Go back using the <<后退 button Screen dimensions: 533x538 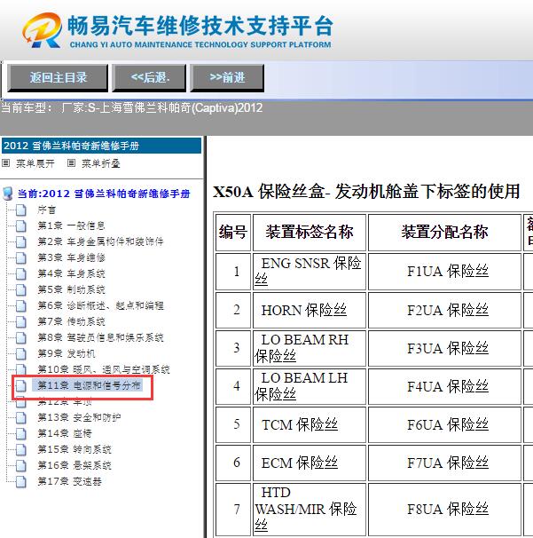click(149, 78)
